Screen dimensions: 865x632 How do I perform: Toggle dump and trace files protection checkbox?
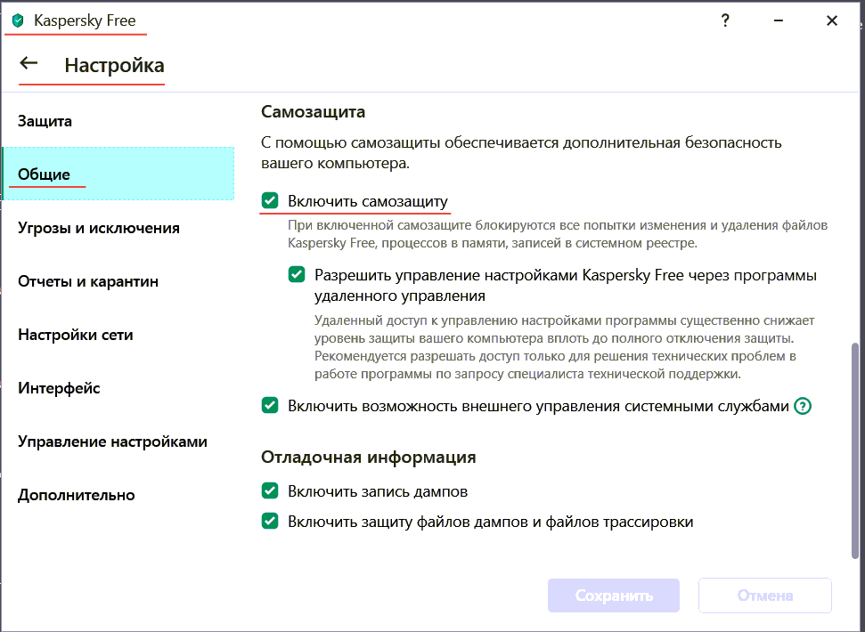[270, 521]
